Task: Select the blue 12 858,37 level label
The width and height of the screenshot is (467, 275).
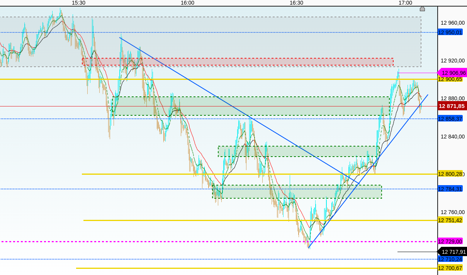Action: click(450, 118)
